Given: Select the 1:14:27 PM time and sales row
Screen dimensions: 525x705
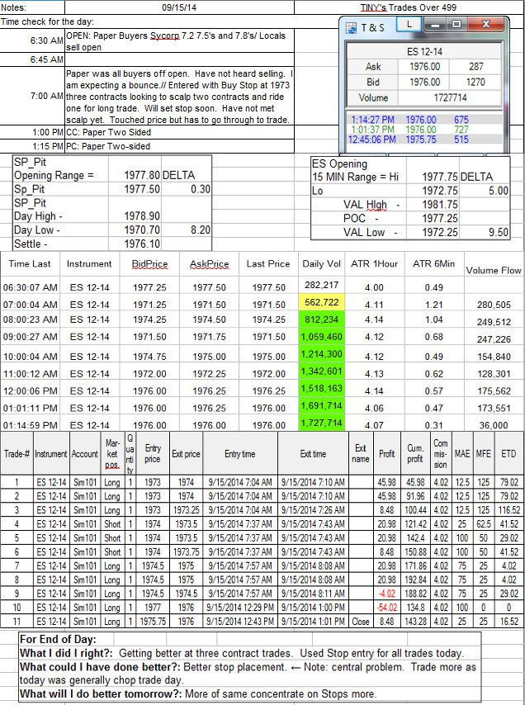Looking at the screenshot, I should pos(424,120).
